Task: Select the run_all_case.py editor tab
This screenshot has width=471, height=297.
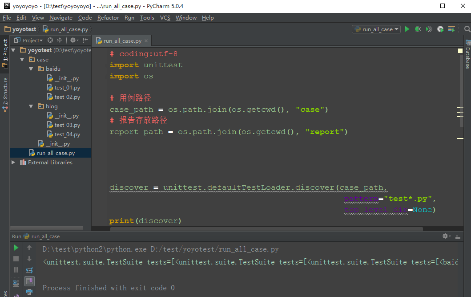Action: (x=122, y=41)
